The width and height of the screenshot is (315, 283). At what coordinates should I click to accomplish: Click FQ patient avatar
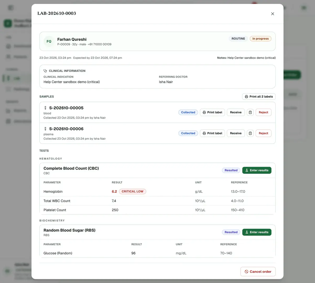(x=49, y=41)
